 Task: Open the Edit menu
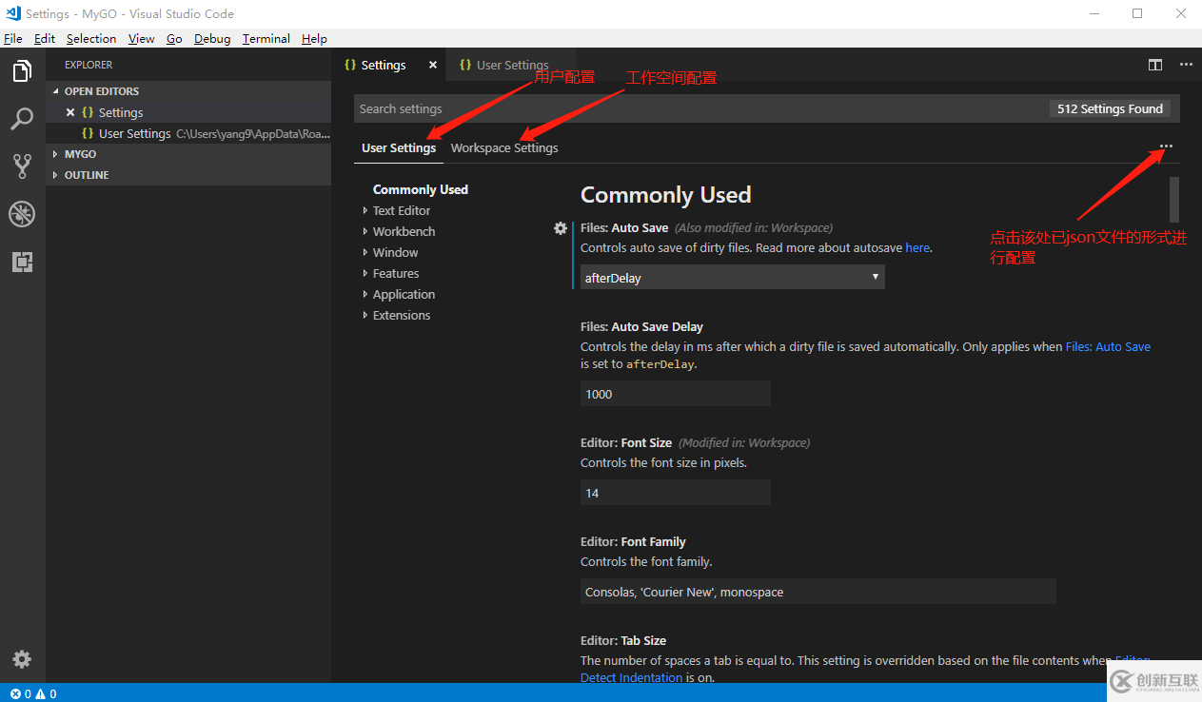click(44, 38)
